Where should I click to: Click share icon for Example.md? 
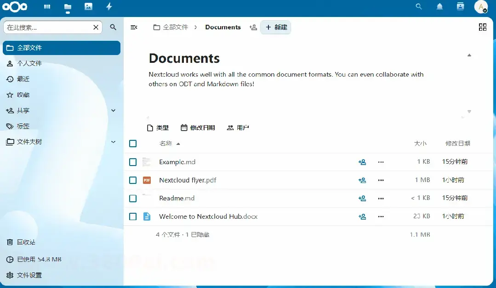tap(362, 162)
